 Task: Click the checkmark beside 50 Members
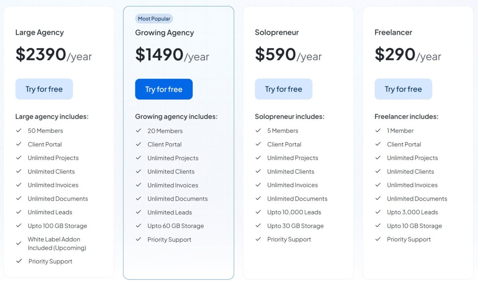click(x=19, y=130)
